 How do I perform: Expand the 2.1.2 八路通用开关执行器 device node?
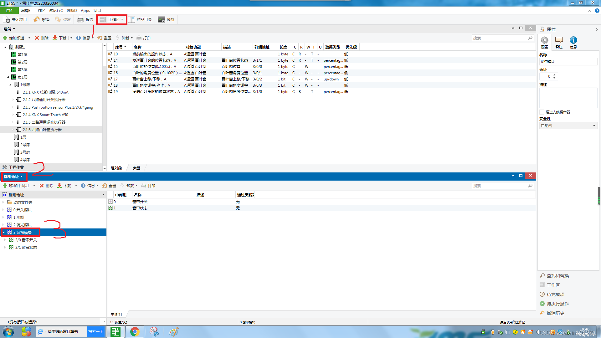point(13,100)
